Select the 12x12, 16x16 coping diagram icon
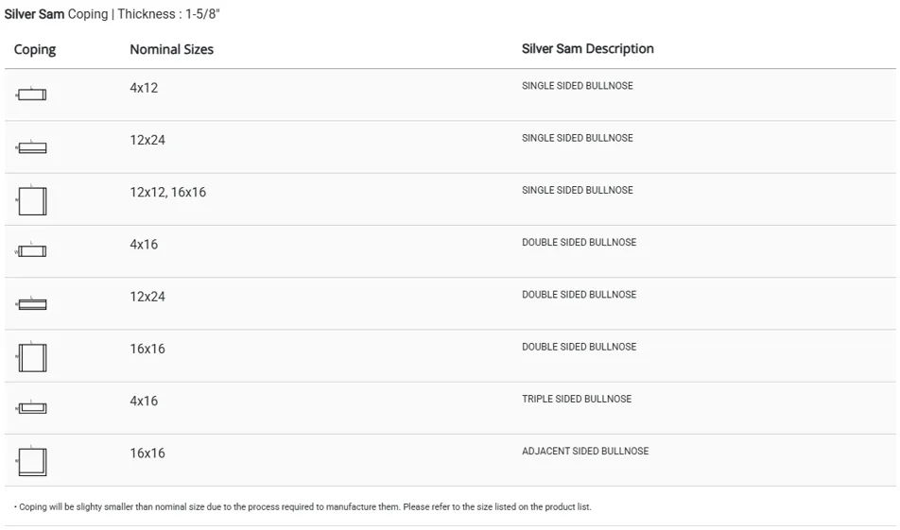 pos(31,200)
